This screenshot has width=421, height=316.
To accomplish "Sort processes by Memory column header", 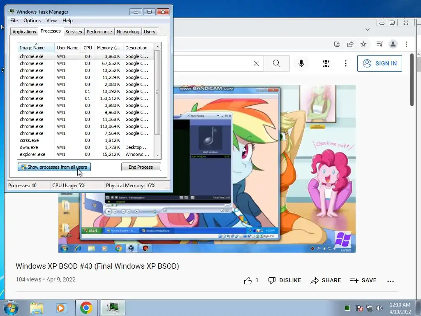I will coord(109,48).
